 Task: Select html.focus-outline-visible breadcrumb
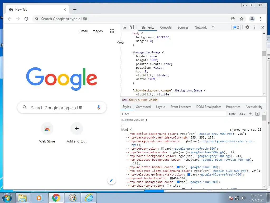click(140, 100)
